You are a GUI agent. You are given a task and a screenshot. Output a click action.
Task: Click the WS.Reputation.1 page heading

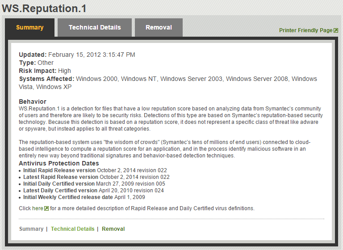[x=44, y=8]
